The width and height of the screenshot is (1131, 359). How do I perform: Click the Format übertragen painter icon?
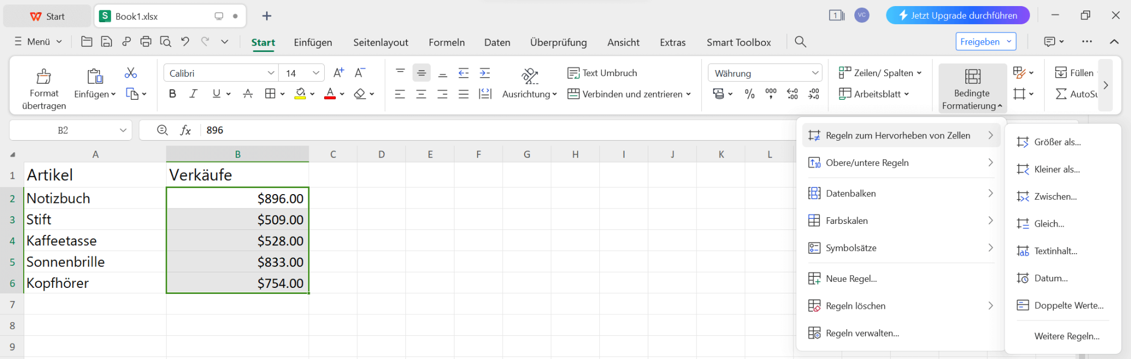tap(44, 77)
